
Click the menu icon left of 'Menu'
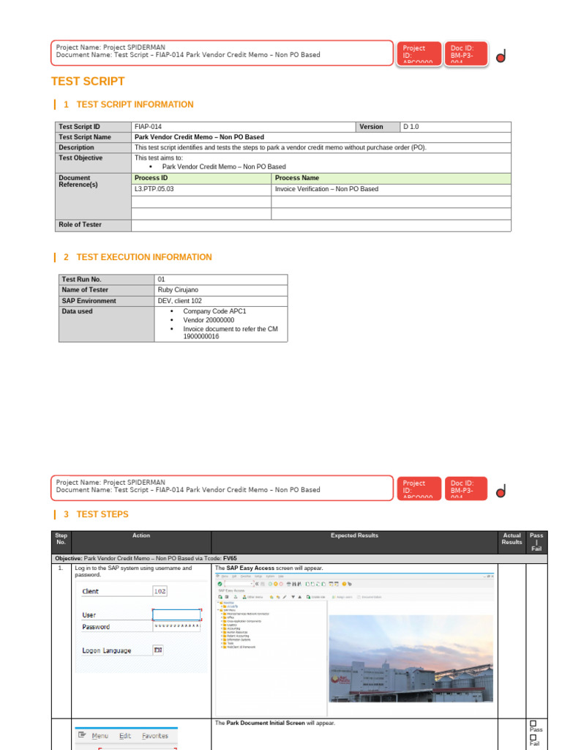pos(82,735)
